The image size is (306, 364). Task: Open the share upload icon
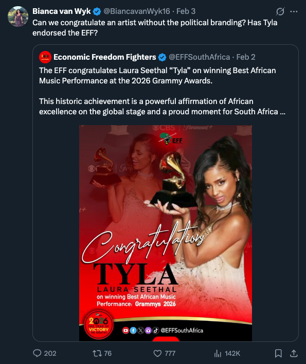pyautogui.click(x=294, y=353)
